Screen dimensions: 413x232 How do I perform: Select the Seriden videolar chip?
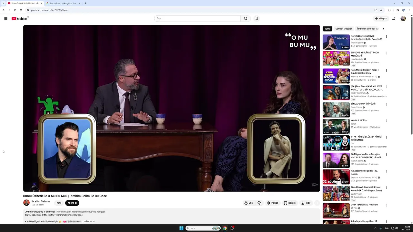[344, 29]
